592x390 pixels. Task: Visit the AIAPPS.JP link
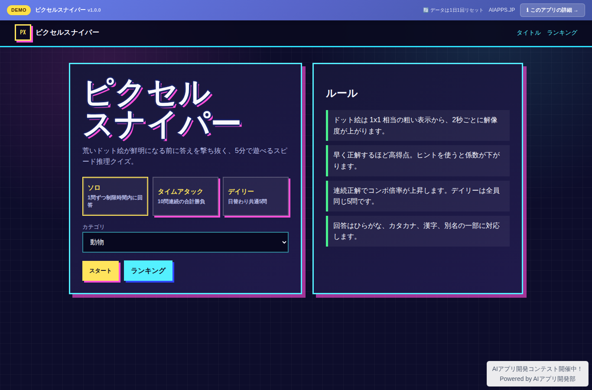click(502, 10)
